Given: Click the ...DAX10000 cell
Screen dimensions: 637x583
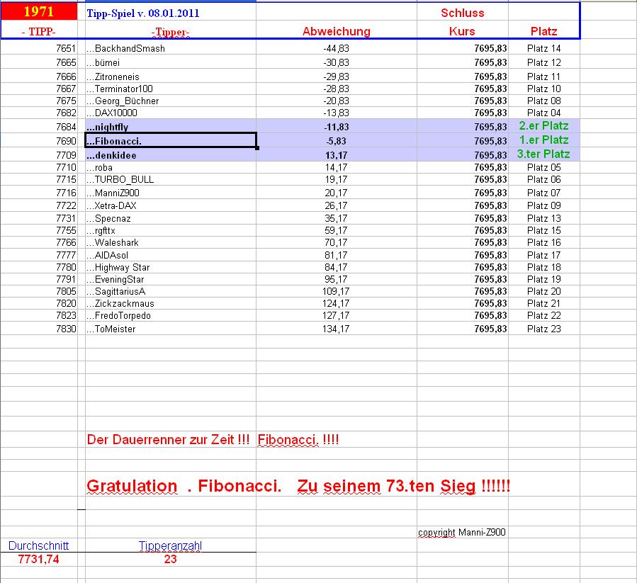Looking at the screenshot, I should (170, 113).
